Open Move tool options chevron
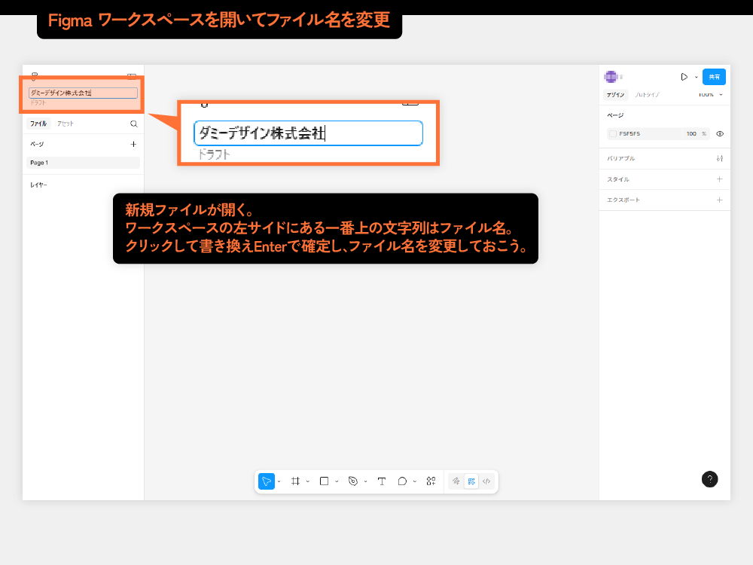 tap(279, 481)
